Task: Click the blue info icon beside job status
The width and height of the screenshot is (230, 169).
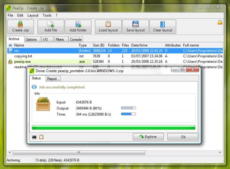Action: (x=34, y=87)
